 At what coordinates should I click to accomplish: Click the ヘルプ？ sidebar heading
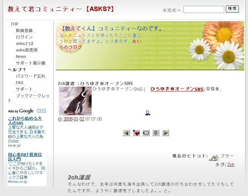pyautogui.click(x=17, y=70)
